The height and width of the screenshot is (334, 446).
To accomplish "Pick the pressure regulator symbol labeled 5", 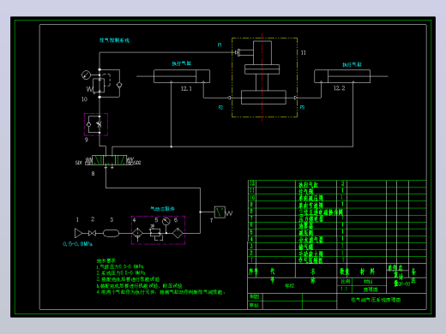I will [x=155, y=233].
